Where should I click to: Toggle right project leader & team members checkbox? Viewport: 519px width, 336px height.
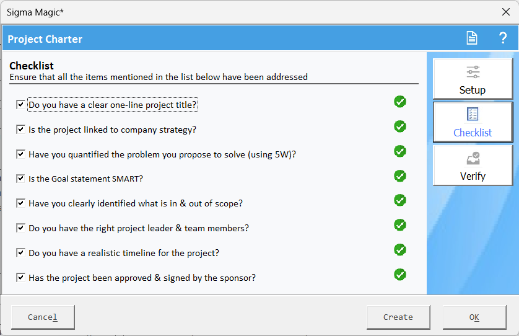pos(20,228)
